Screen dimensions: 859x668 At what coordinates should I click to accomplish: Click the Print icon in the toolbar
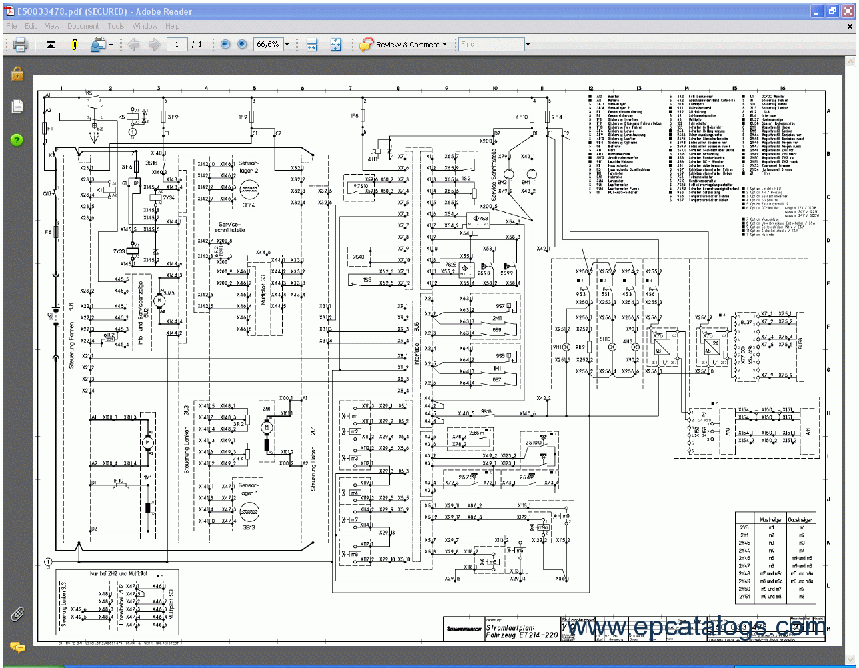(x=20, y=45)
